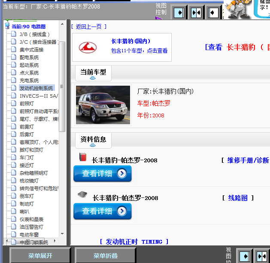Viewport: 270px width, 263px height.
Task: Select 制动灯 in the tree
Action: (27, 204)
